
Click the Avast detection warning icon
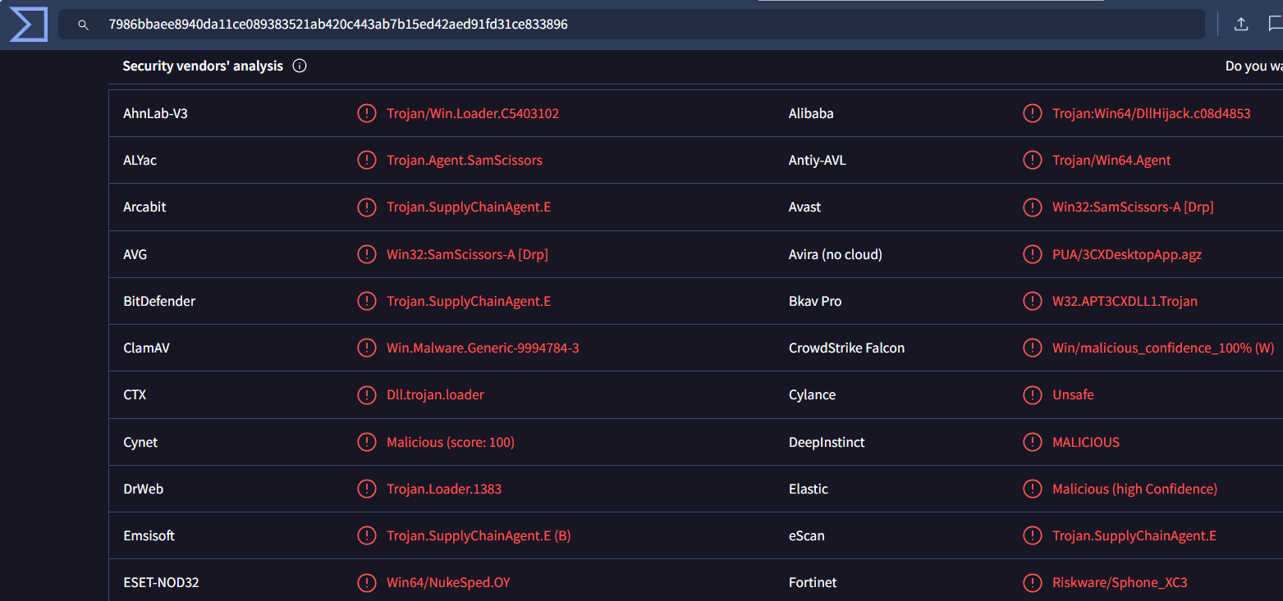coord(1033,207)
